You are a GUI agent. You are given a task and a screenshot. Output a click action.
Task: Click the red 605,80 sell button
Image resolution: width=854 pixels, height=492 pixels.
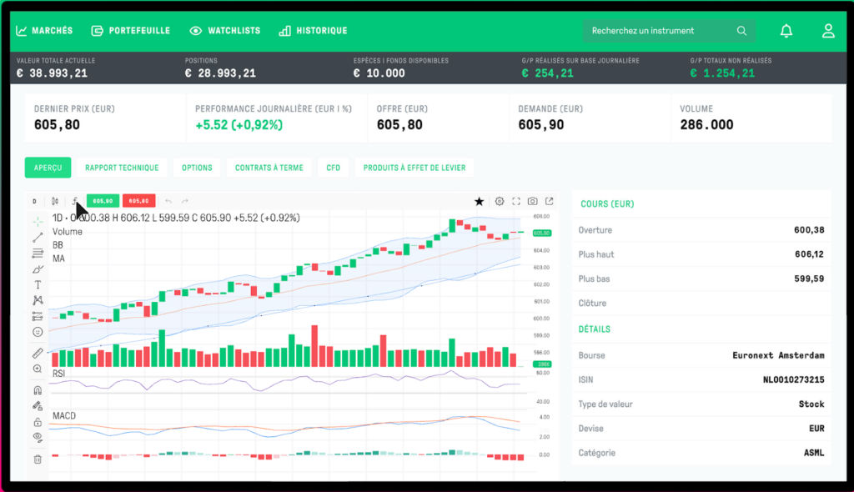click(x=138, y=201)
